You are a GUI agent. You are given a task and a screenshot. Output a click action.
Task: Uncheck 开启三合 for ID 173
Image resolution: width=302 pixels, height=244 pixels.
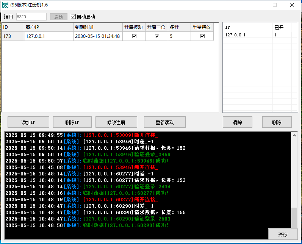[x=157, y=36]
